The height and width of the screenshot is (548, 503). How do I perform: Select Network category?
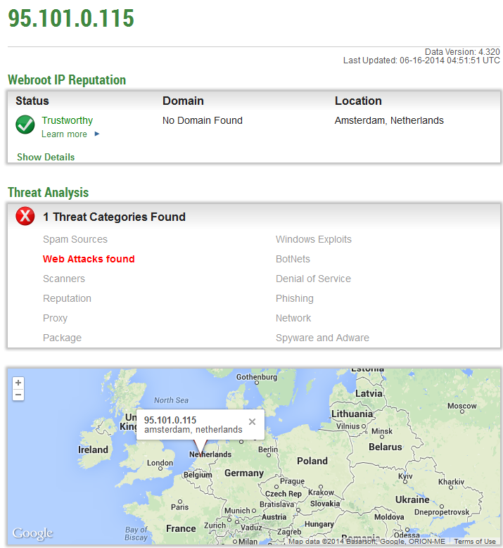click(x=293, y=319)
